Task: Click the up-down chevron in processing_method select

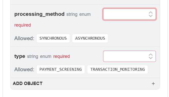Action: click(x=151, y=14)
